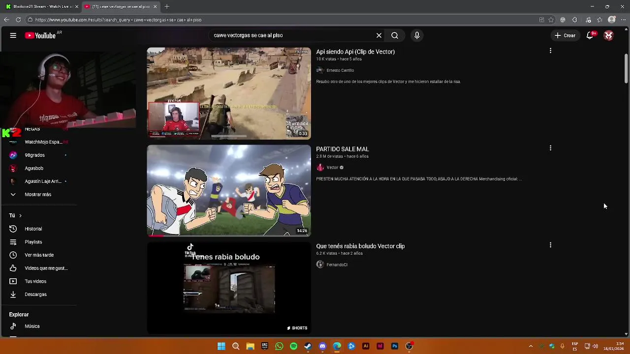The width and height of the screenshot is (630, 354).
Task: Launch Epic Games from taskbar
Action: click(x=265, y=346)
